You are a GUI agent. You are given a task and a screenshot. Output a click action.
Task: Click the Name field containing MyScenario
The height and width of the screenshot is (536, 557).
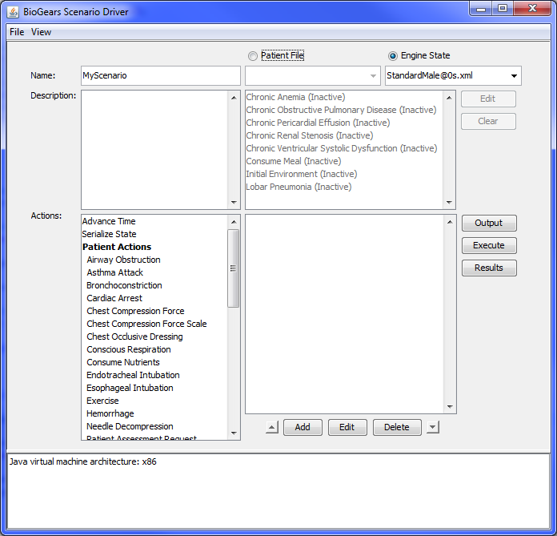coord(161,75)
